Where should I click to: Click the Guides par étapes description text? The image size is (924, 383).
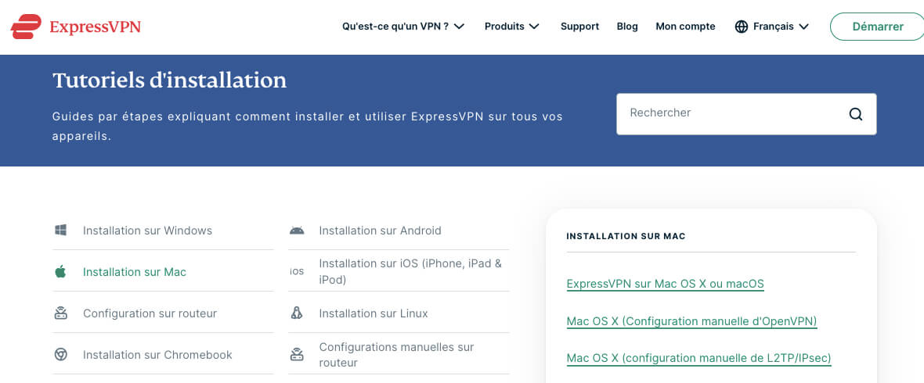pyautogui.click(x=308, y=126)
